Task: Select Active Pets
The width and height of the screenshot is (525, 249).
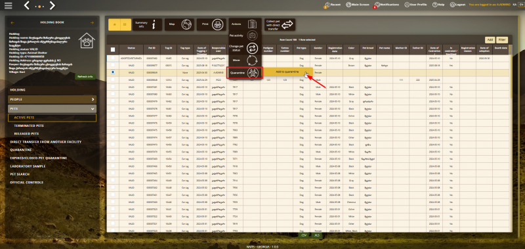Action: tap(52, 118)
